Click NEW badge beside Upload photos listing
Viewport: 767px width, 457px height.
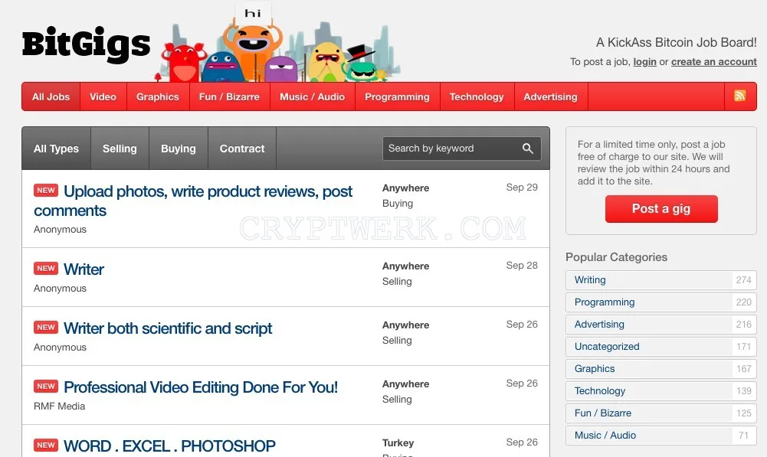point(46,190)
